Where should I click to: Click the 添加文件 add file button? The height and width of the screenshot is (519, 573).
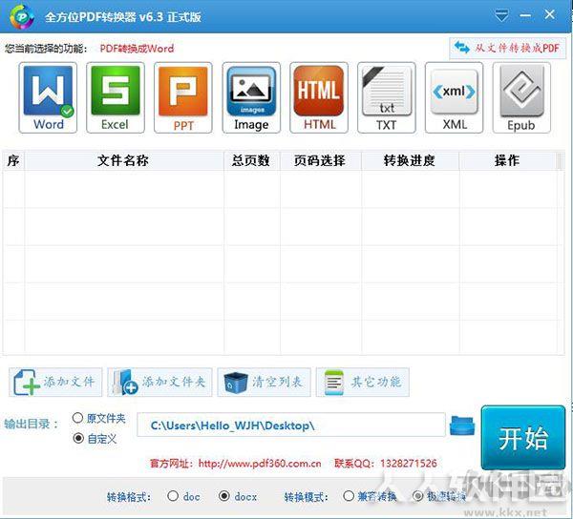click(x=55, y=383)
